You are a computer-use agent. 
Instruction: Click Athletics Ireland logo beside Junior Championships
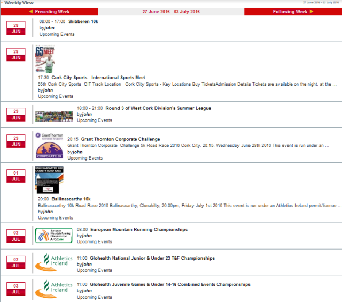(x=54, y=262)
